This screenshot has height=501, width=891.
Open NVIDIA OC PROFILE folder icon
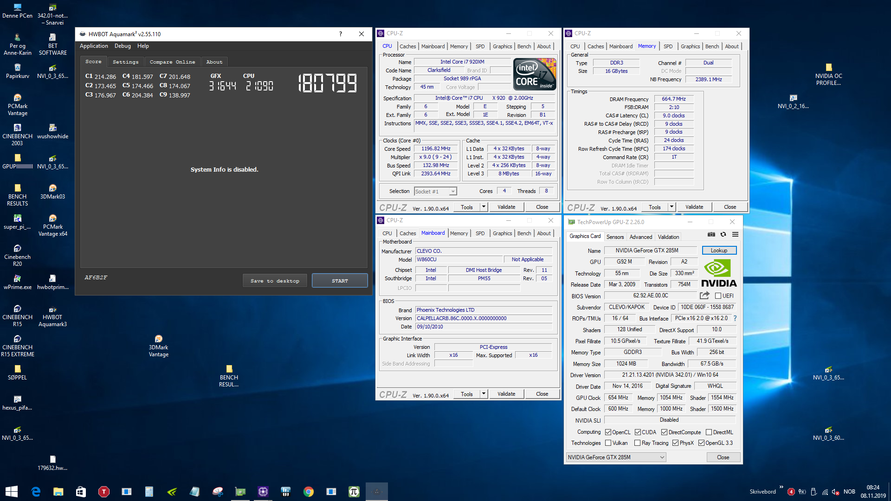(x=829, y=74)
